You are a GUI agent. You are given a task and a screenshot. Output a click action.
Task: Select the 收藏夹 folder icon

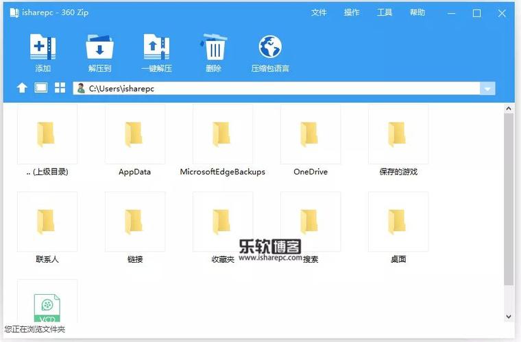[x=221, y=222]
